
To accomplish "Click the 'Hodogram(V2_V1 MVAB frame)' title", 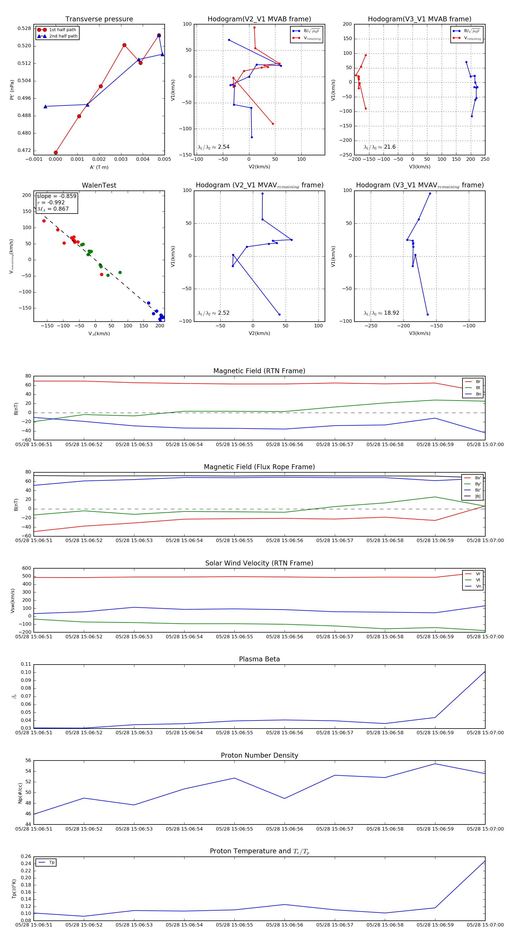I will coord(259,19).
